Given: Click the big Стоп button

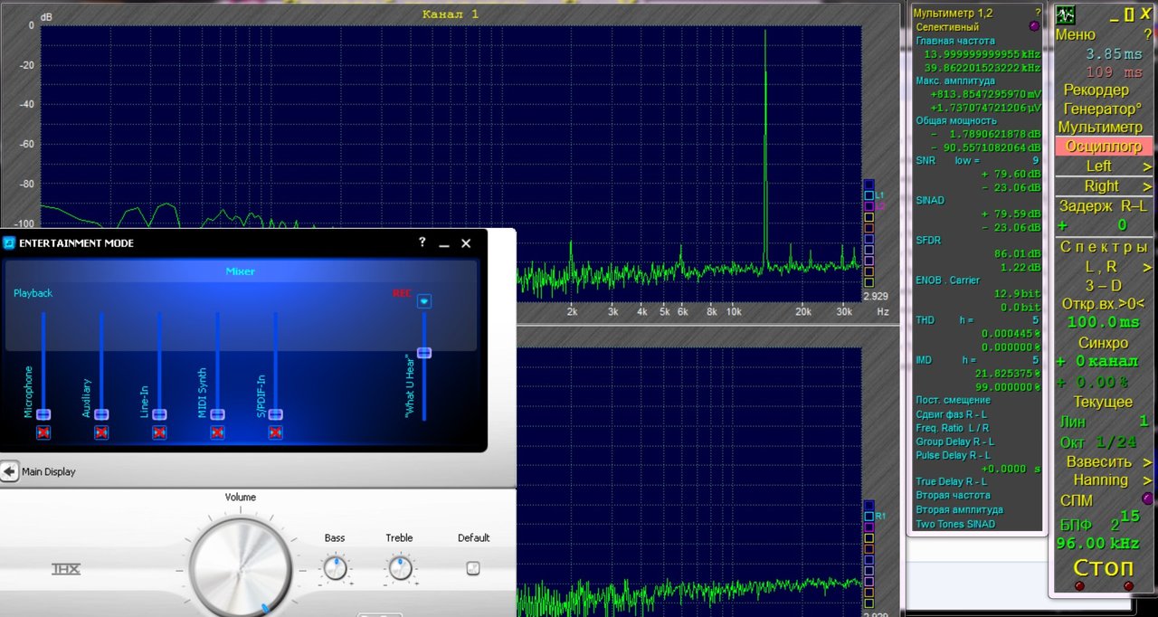Looking at the screenshot, I should pos(1103,567).
